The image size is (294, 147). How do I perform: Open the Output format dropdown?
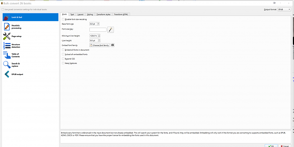(284, 9)
